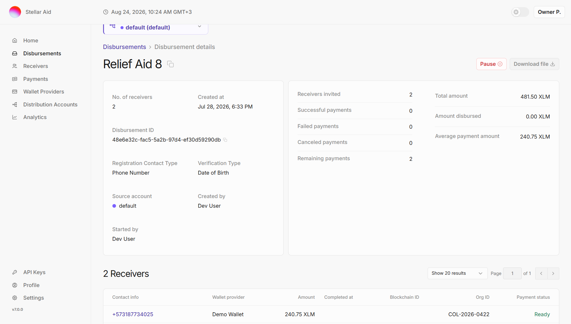Pause the disbursement
Viewport: 571px width, 324px height.
point(491,64)
